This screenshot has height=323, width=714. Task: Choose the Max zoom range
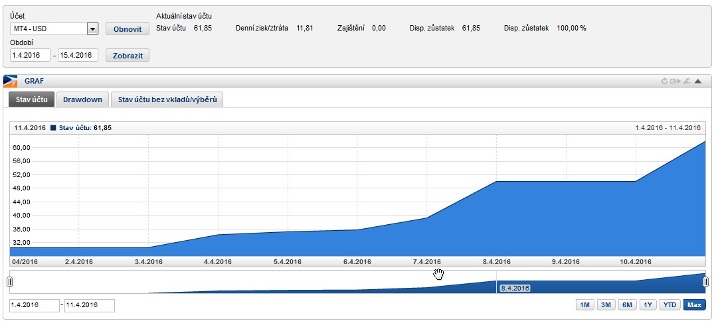(x=694, y=305)
